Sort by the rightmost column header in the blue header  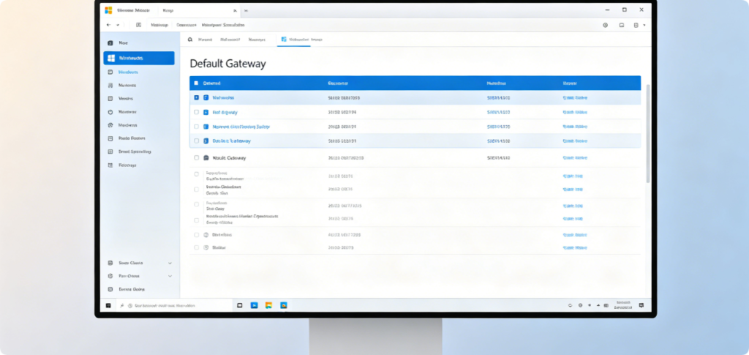click(569, 83)
